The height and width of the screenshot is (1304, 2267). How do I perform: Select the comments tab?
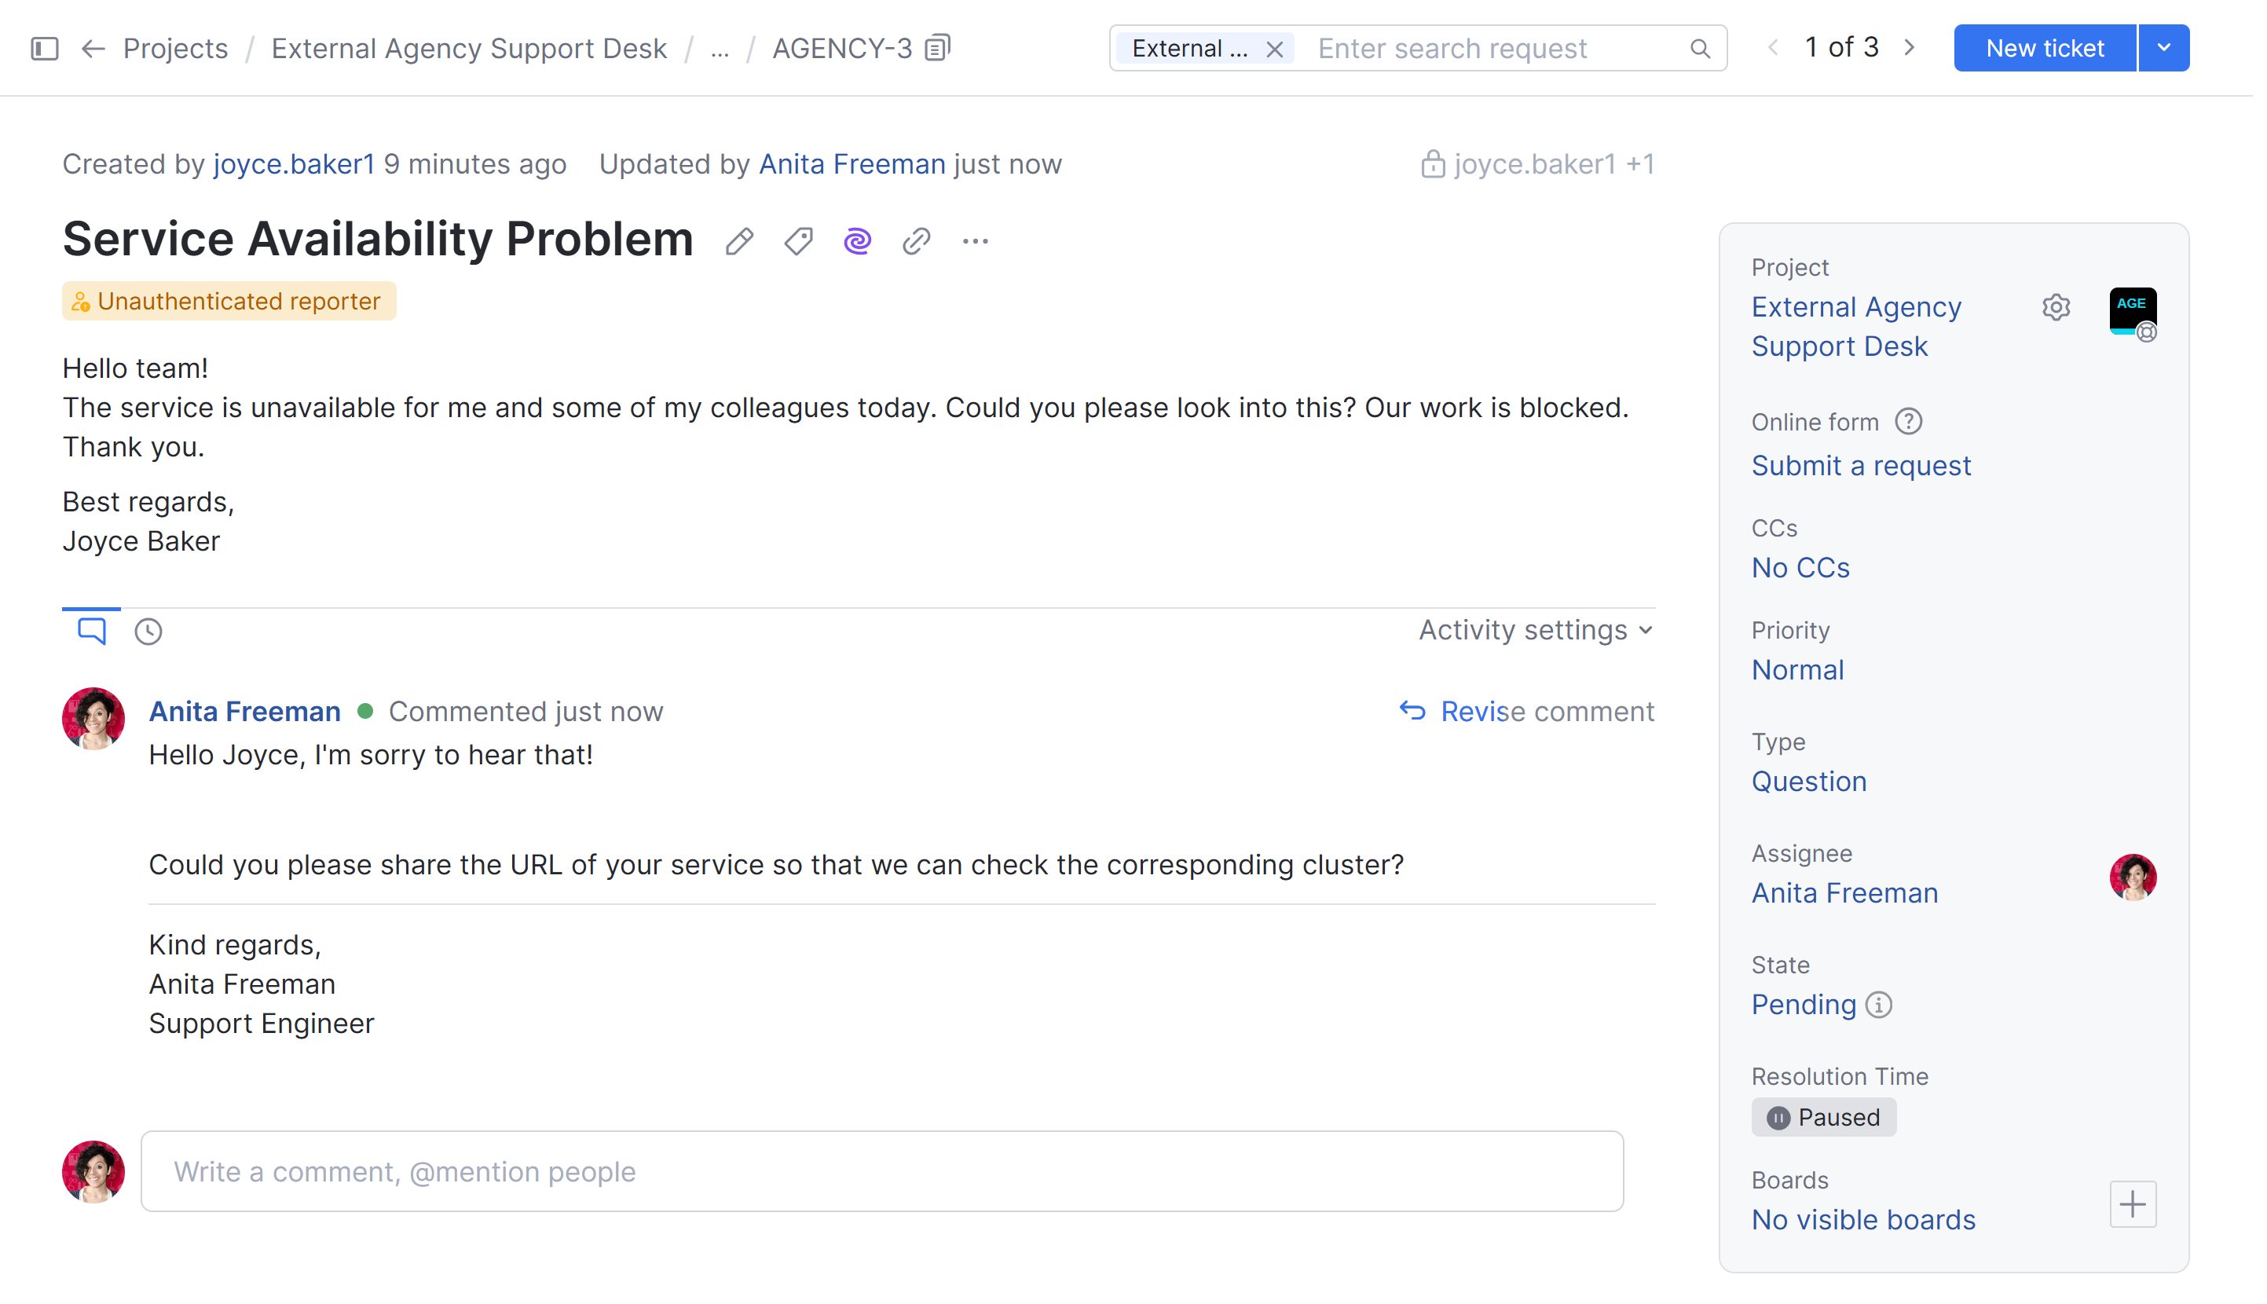[x=91, y=631]
